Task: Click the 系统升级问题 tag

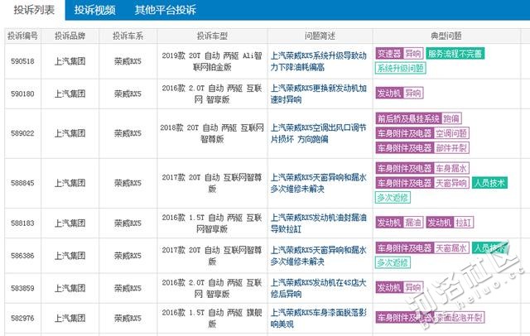Action: [x=400, y=68]
